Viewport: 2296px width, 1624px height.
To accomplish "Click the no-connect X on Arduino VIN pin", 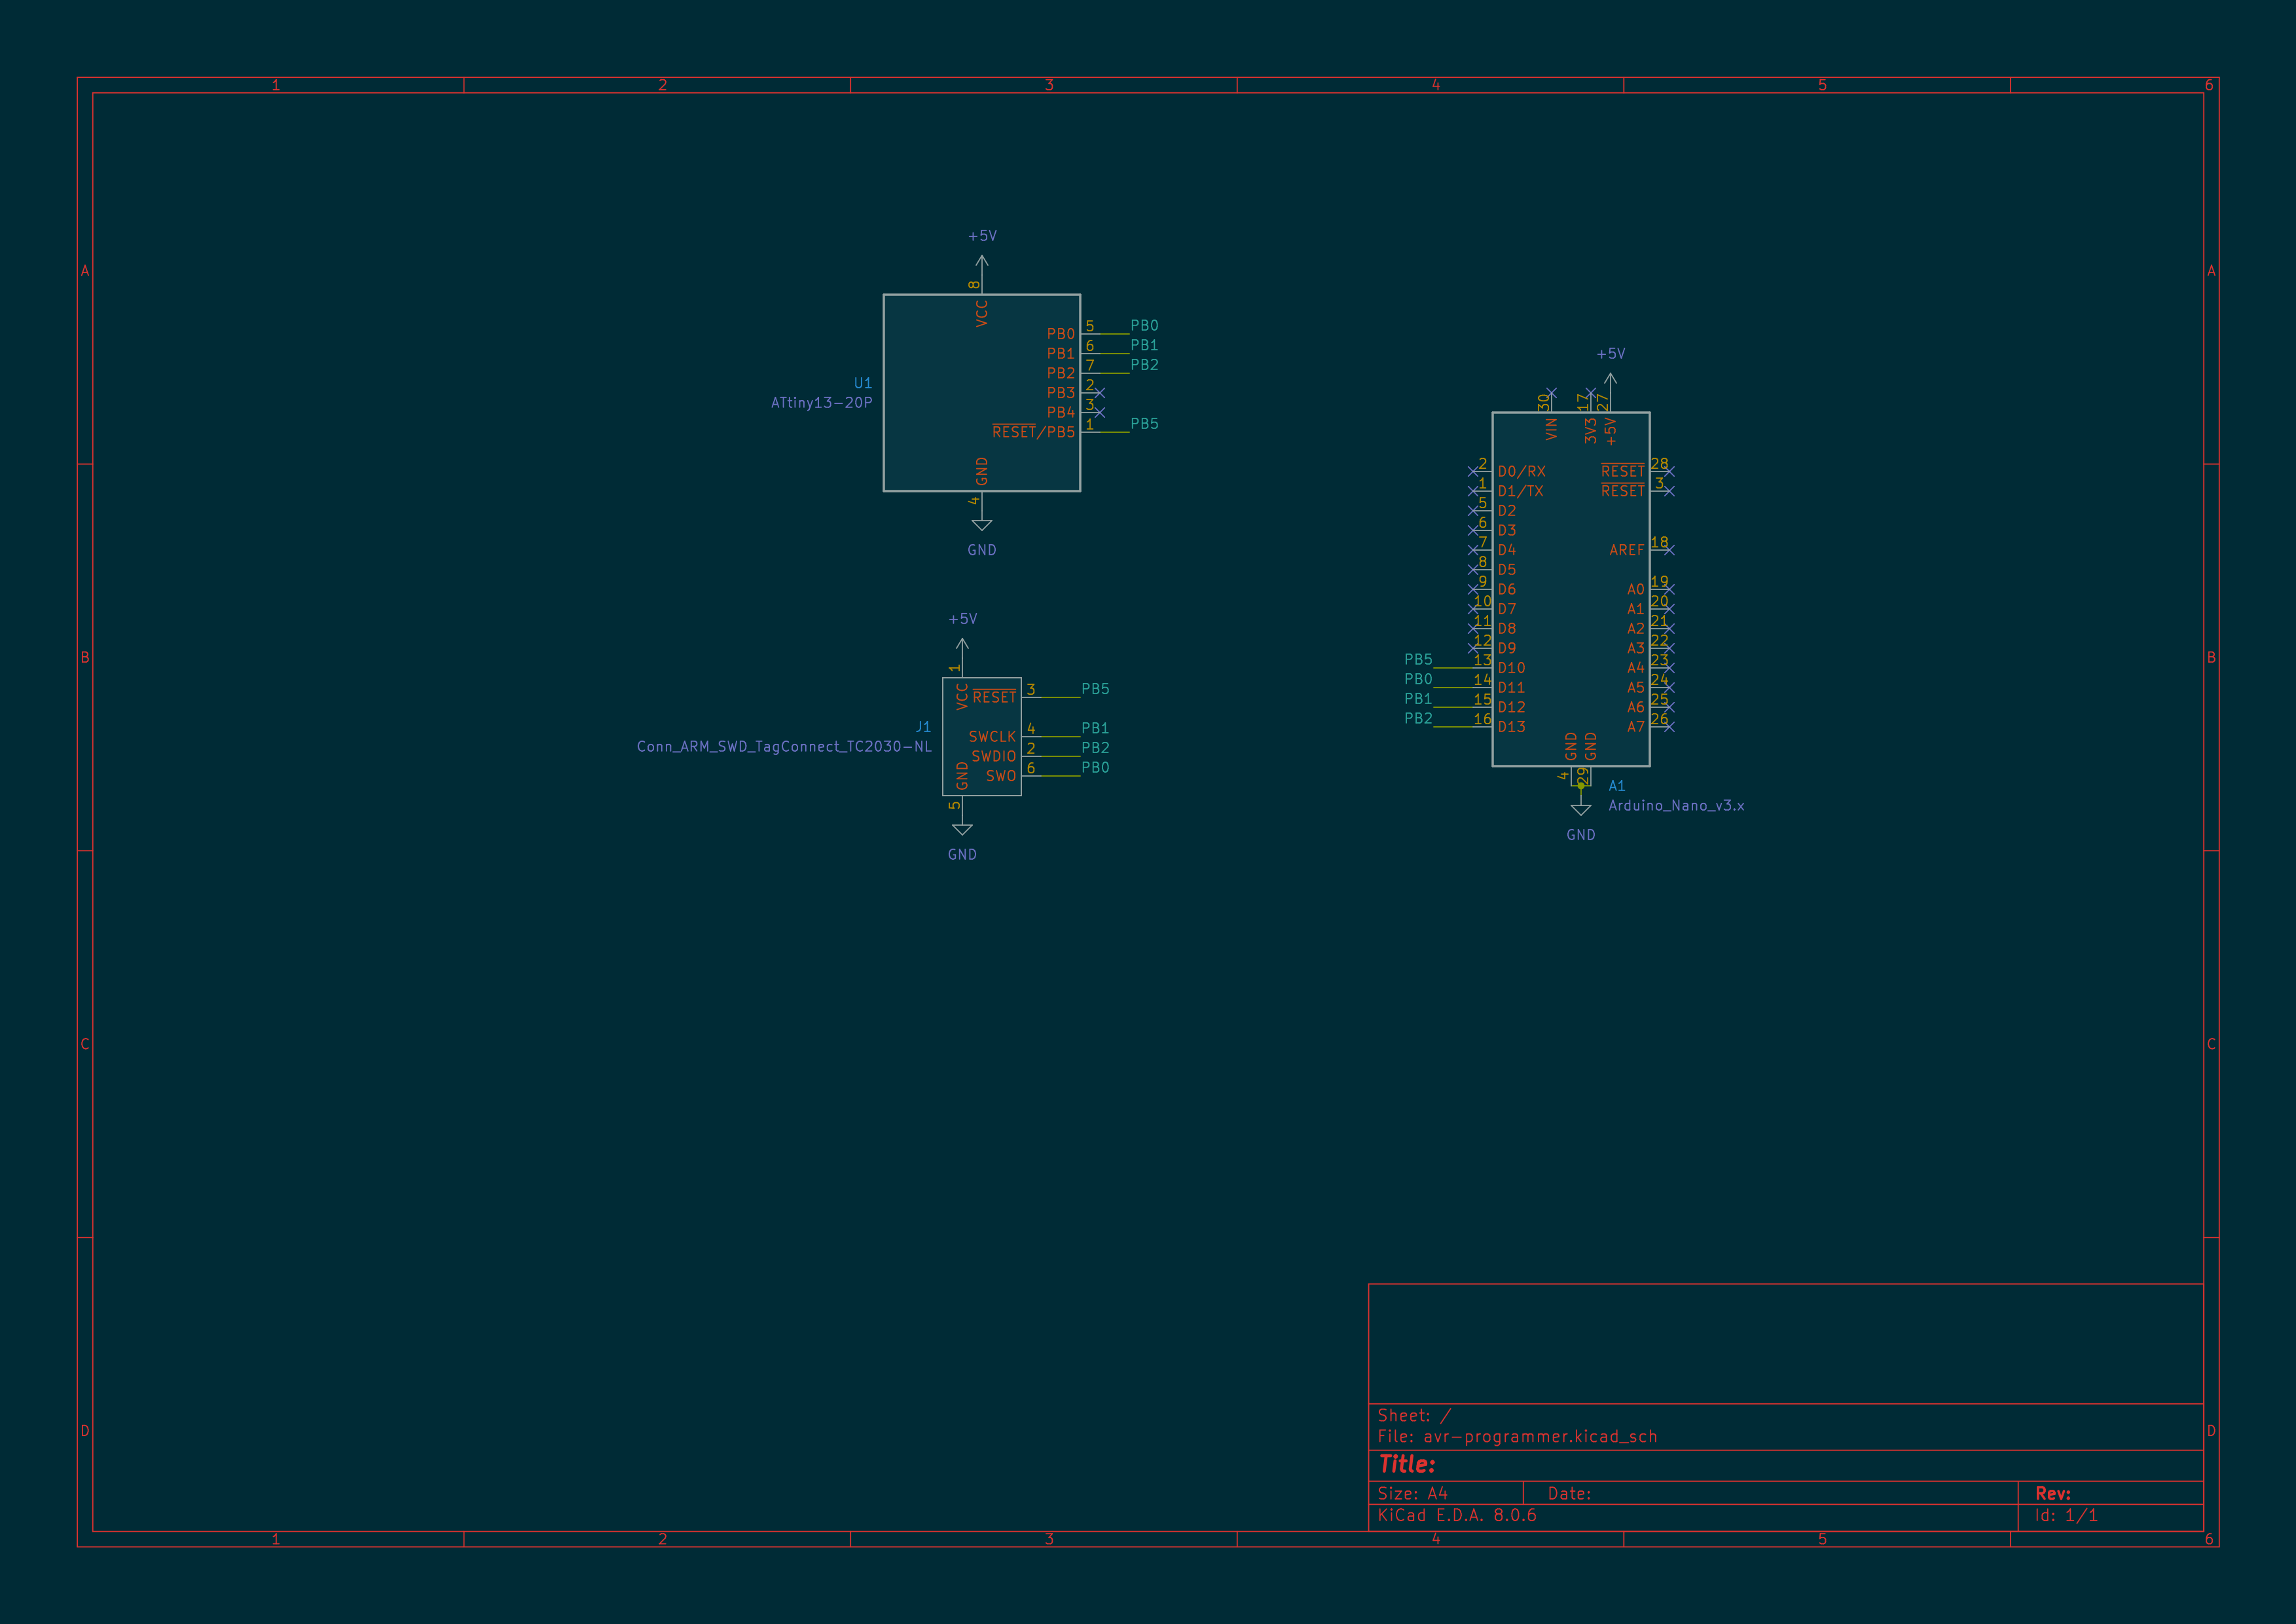I will pyautogui.click(x=1551, y=393).
